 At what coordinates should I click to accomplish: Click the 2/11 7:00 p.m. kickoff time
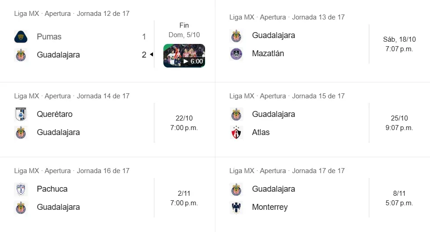[x=184, y=198]
